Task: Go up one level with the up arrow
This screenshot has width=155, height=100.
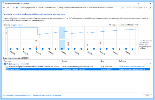Action: pyautogui.click(x=14, y=8)
